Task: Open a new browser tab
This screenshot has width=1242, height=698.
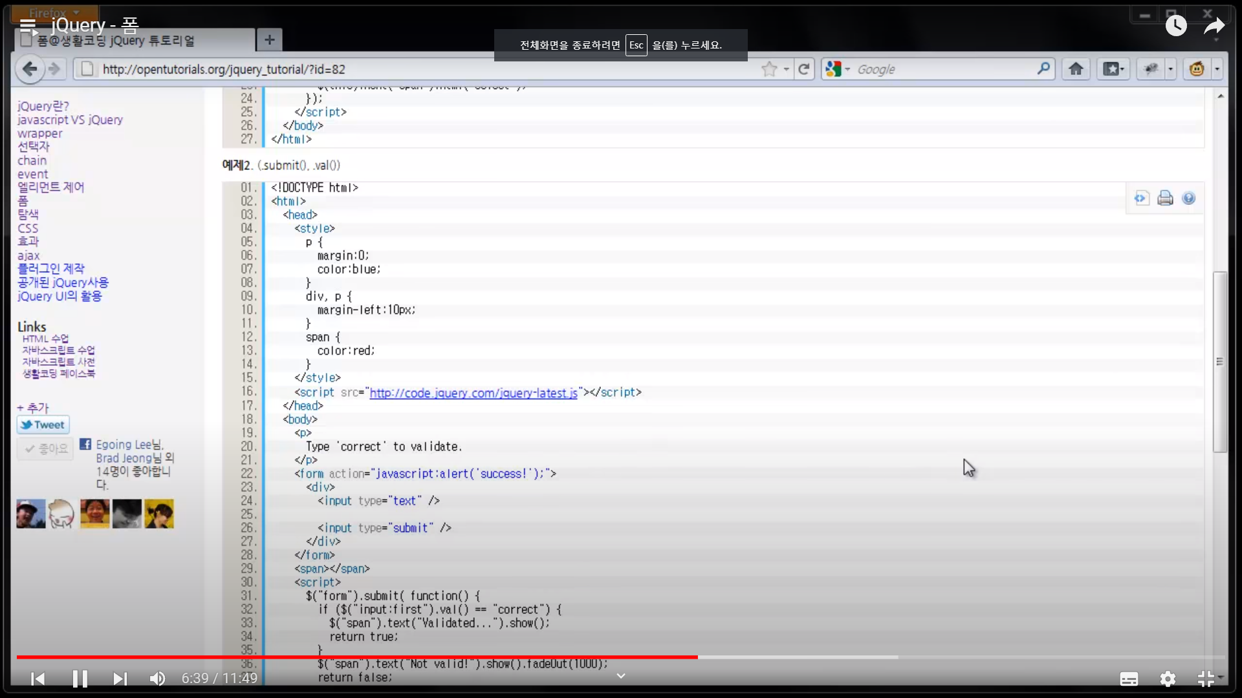Action: pyautogui.click(x=269, y=40)
